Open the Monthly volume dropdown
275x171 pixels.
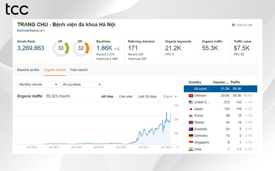38,84
